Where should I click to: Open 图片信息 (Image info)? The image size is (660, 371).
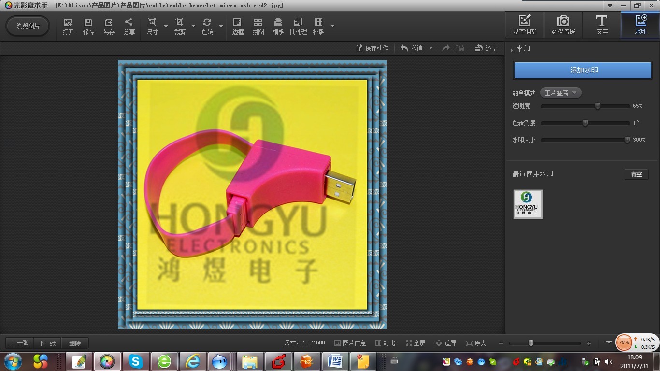tap(350, 343)
